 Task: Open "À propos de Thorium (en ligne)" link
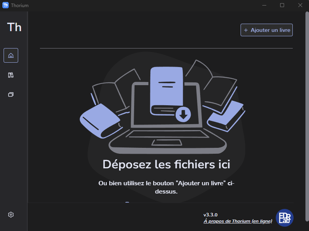point(238,222)
